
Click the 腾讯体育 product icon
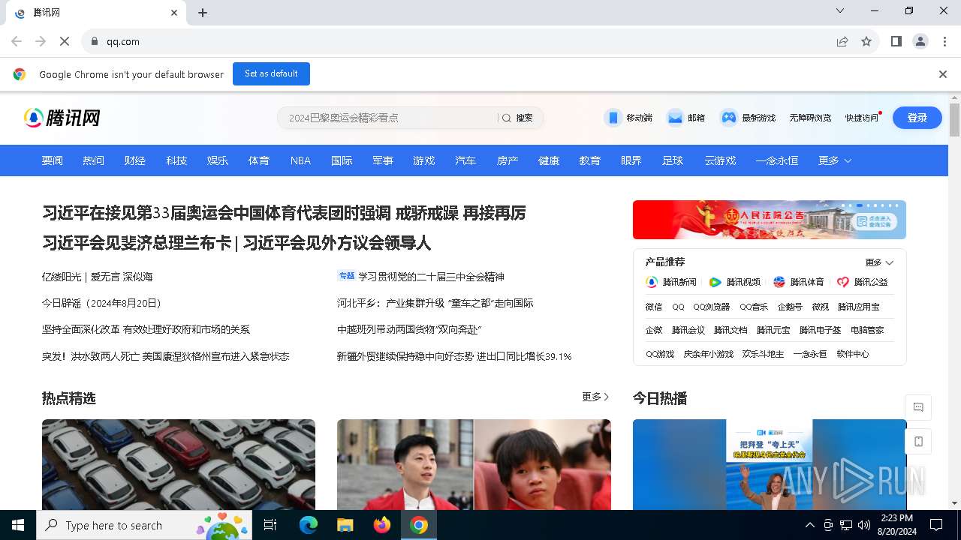(x=779, y=282)
